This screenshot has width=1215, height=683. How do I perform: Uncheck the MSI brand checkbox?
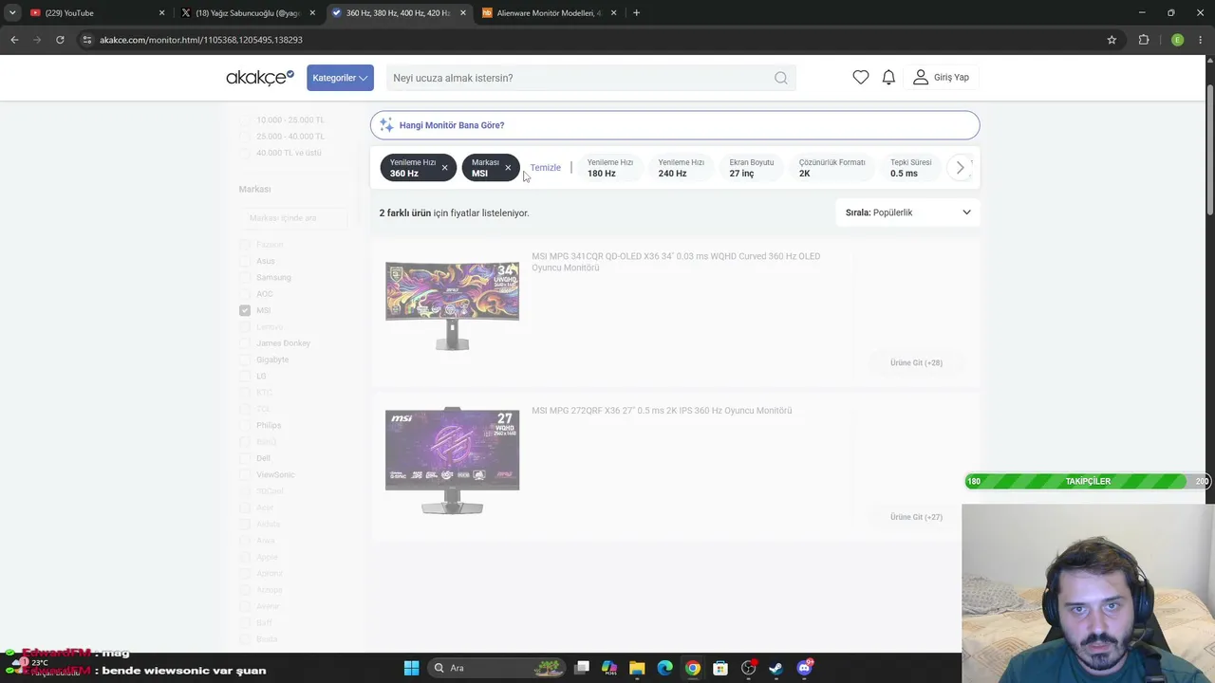[245, 310]
